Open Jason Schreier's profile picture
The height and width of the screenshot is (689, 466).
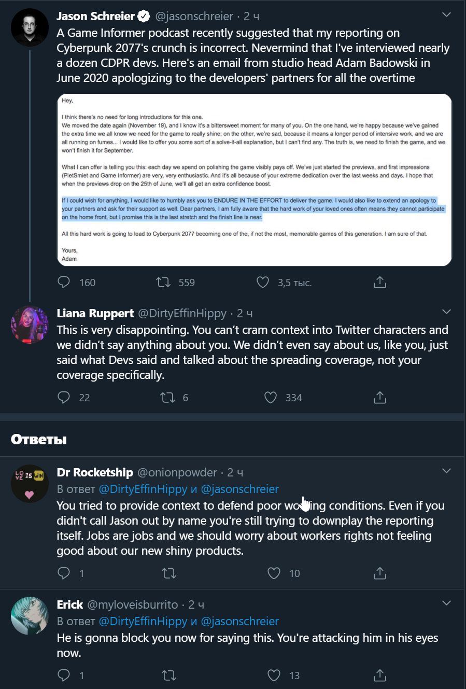(x=30, y=27)
